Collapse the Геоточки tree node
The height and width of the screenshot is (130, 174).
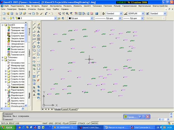click(x=2, y=60)
